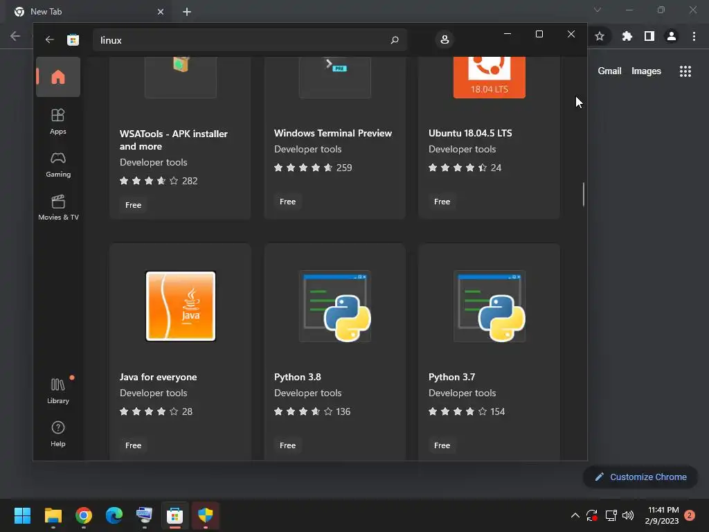Select the 'Java for everyone' title
The height and width of the screenshot is (532, 709).
[x=159, y=377]
